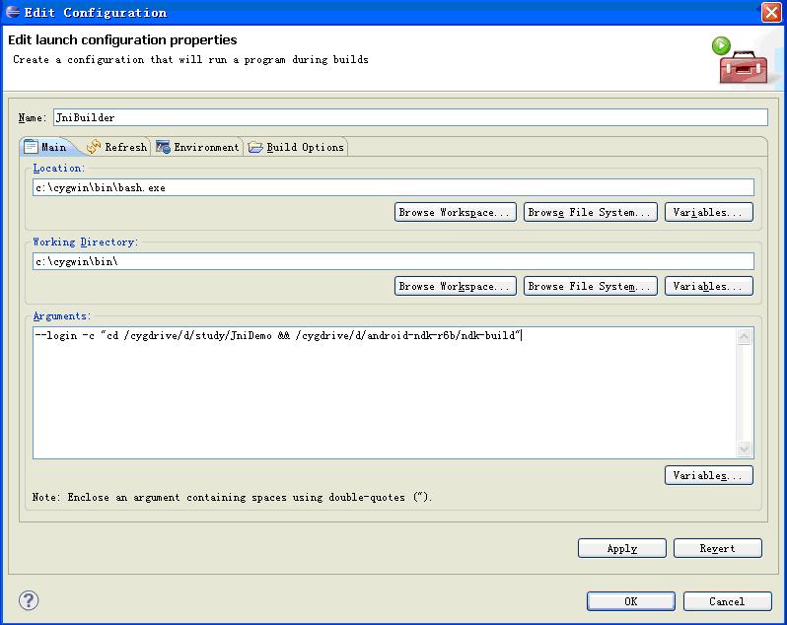The width and height of the screenshot is (787, 625).
Task: Click the Working Directory input field
Action: [393, 261]
